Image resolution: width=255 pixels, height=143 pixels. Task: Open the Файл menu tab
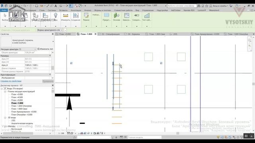4,10
